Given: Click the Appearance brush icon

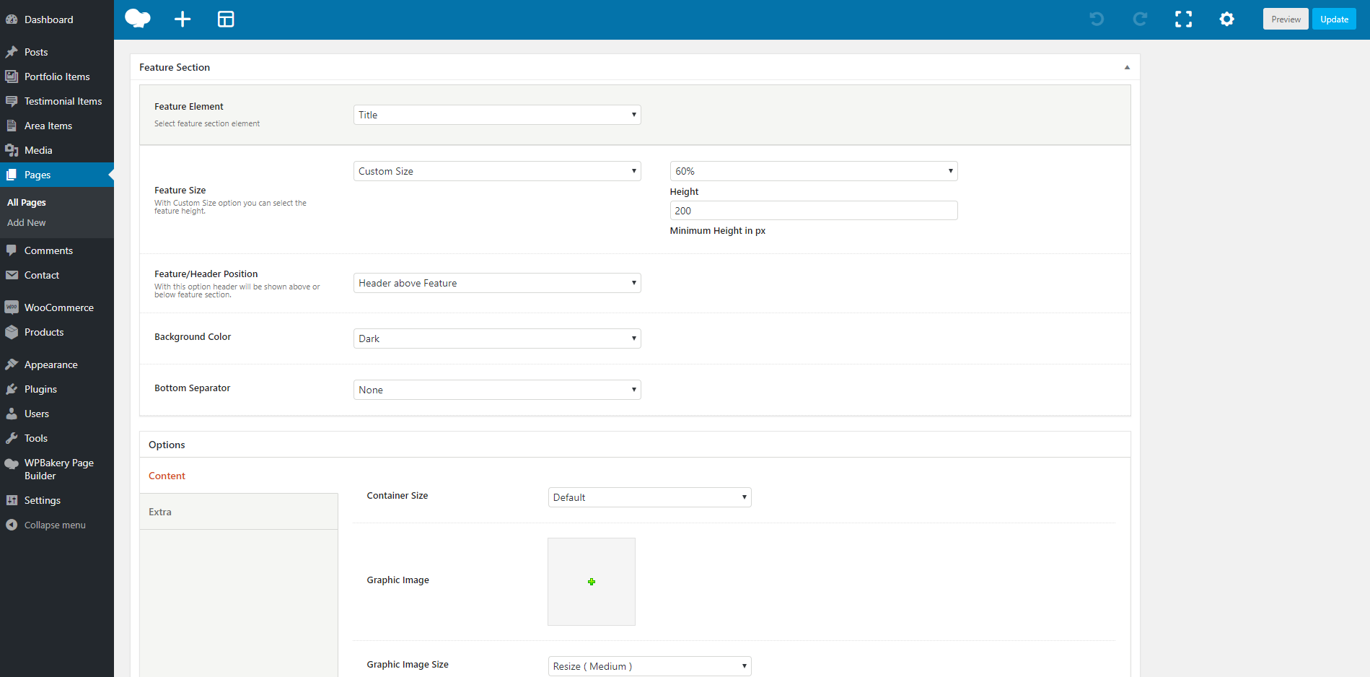Looking at the screenshot, I should [12, 364].
